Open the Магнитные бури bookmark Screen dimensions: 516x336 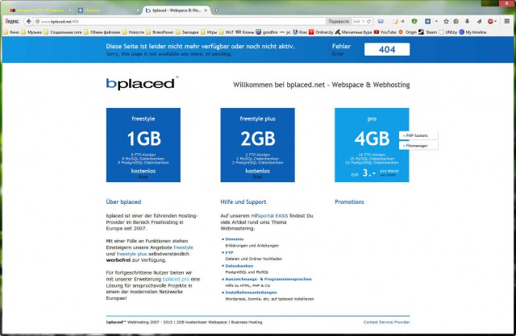coord(353,32)
